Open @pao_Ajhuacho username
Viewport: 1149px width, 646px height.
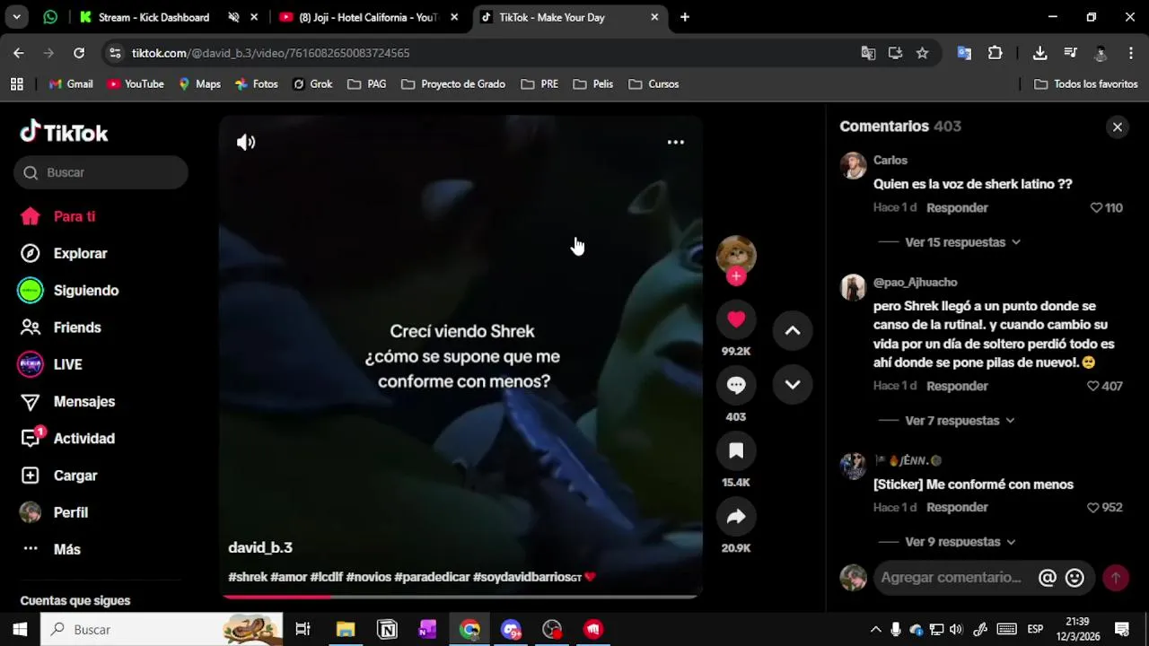pos(916,282)
